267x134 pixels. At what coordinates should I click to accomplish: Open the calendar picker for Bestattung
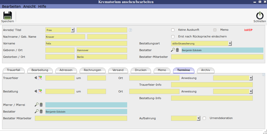point(40,91)
